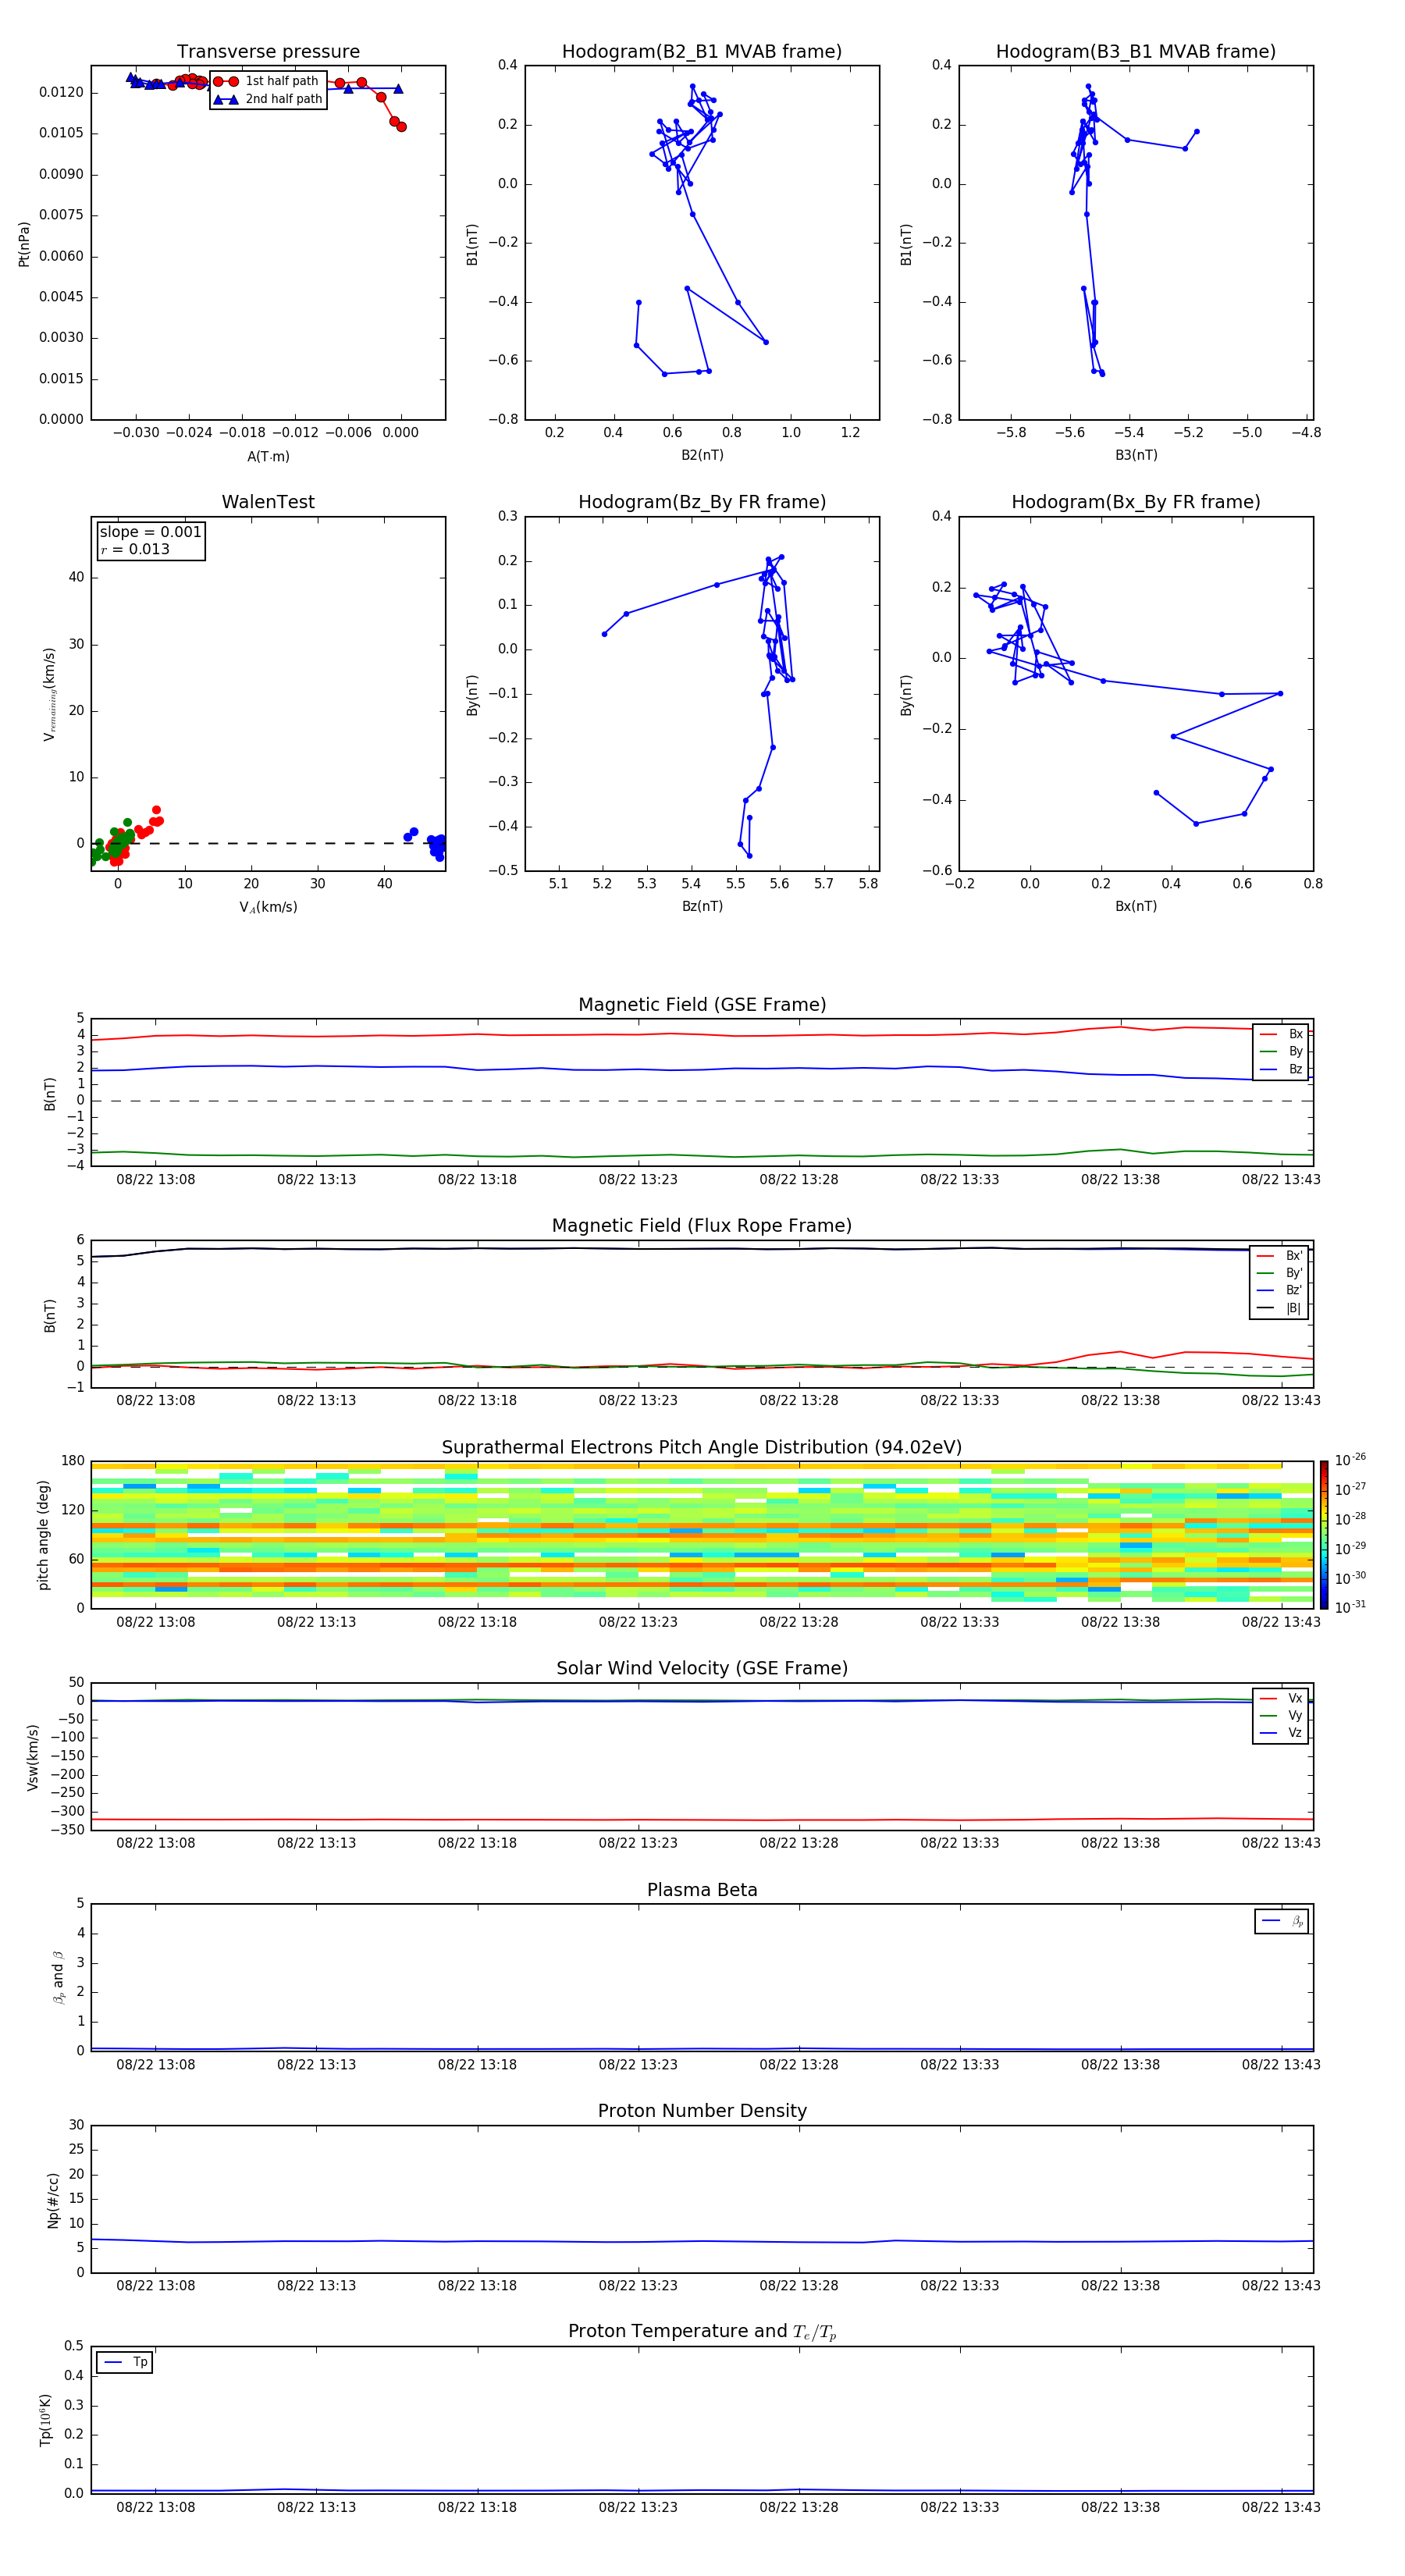Screen dimensions: 1405x2576
Task: Click 'A(T·m)' x-axis label
Action: point(268,456)
